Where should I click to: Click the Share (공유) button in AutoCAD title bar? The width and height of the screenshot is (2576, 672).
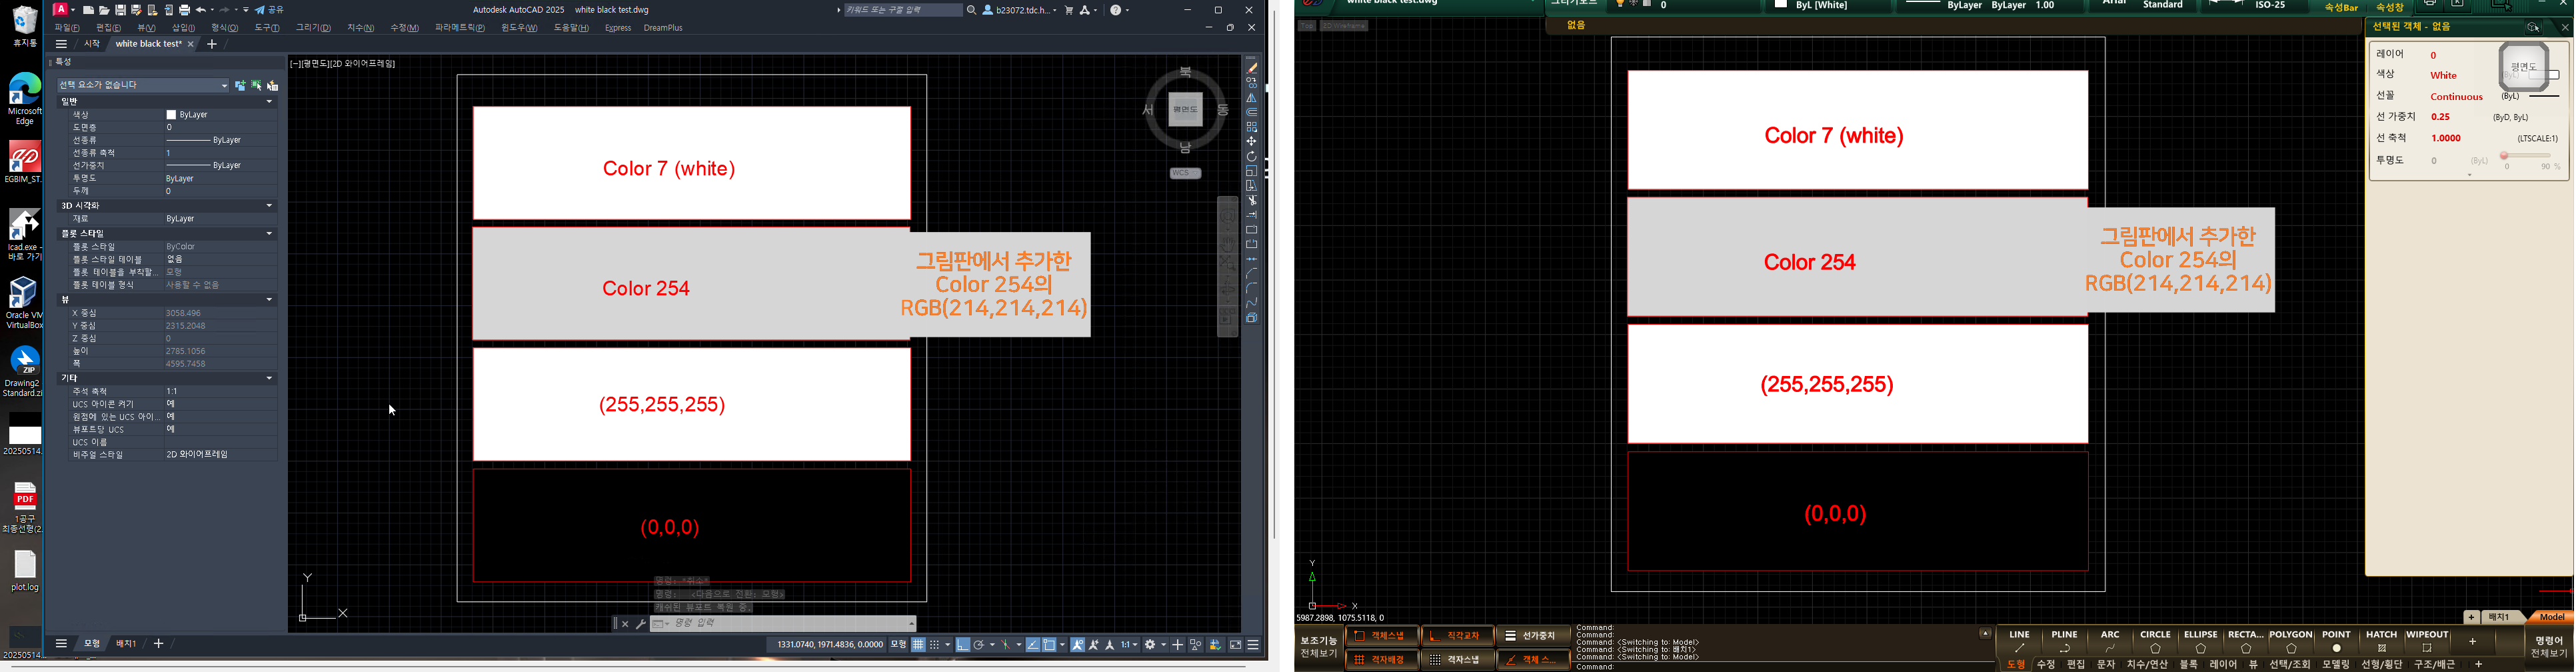click(x=269, y=10)
